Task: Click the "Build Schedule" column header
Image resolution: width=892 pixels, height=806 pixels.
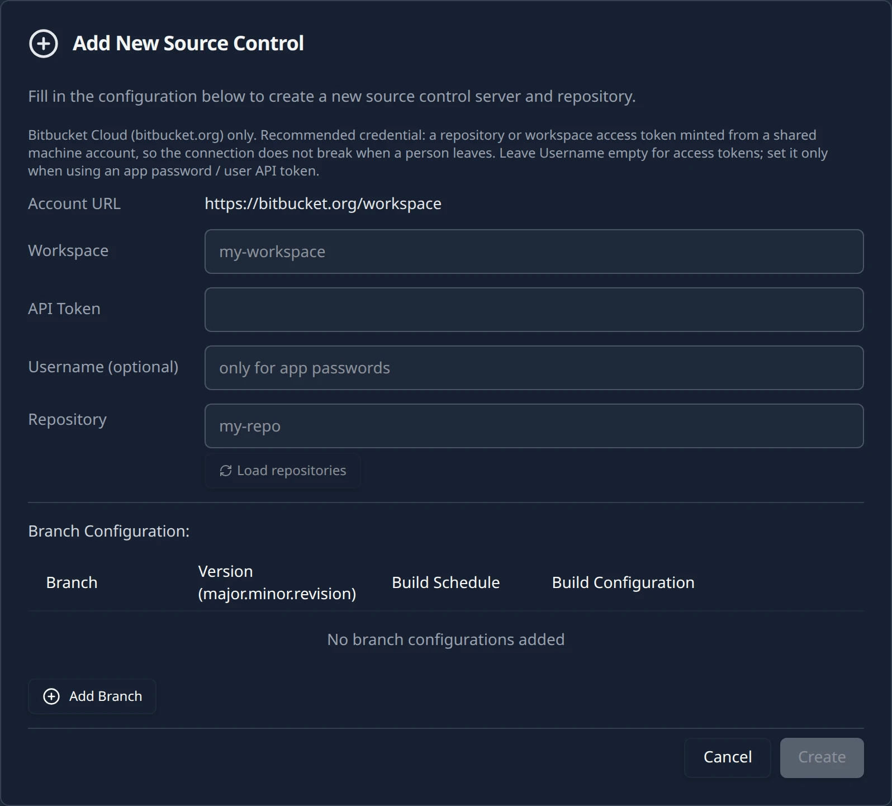Action: 446,582
